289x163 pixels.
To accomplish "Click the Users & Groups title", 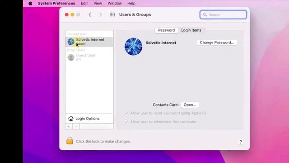I will pyautogui.click(x=135, y=14).
